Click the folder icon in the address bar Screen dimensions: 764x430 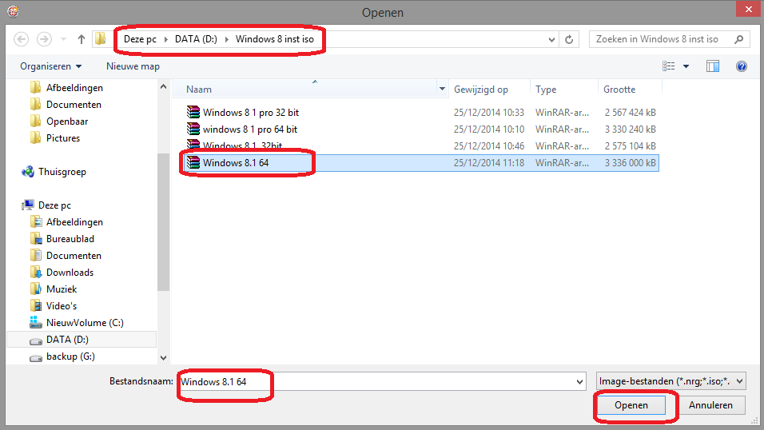point(101,38)
